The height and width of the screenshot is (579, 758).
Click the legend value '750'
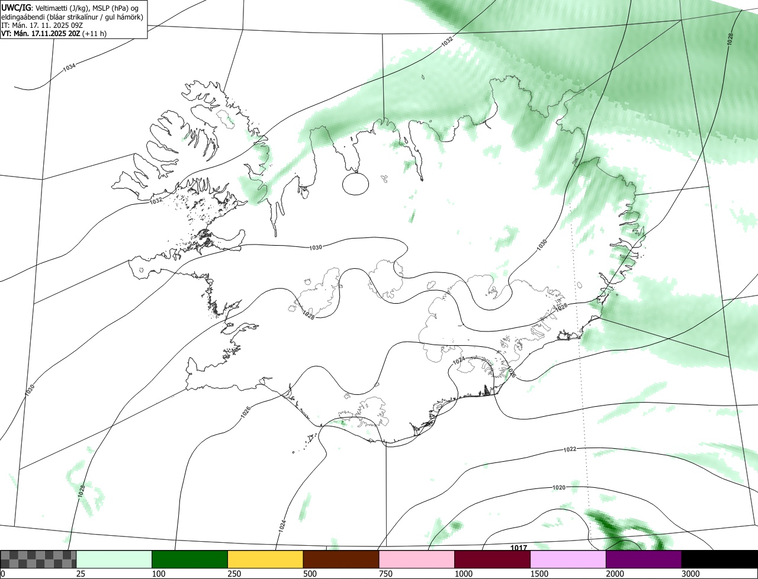[x=385, y=574]
